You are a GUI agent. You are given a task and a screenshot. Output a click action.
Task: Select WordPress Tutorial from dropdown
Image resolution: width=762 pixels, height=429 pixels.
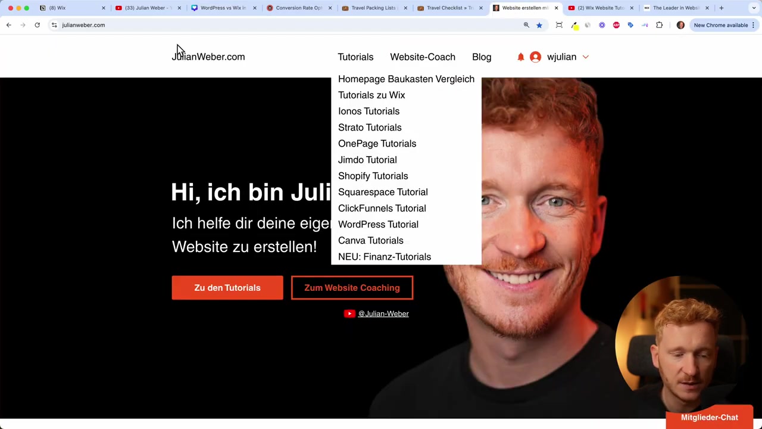pyautogui.click(x=378, y=224)
